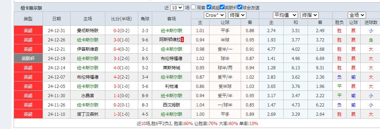Click the 单率:10% summary text
The image size is (380, 129).
pos(249,123)
